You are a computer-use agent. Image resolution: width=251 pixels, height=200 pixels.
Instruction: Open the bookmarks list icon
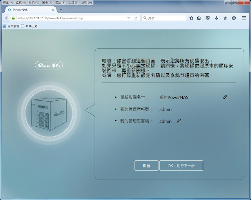199,18
